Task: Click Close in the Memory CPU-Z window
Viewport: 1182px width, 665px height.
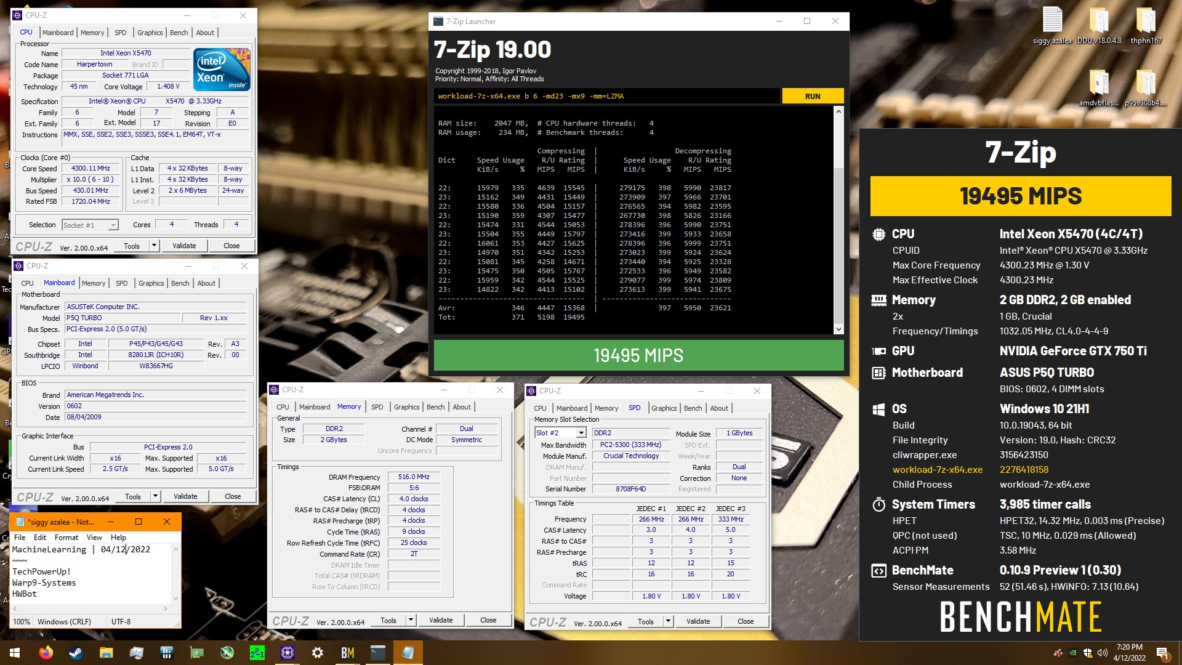Action: click(488, 621)
